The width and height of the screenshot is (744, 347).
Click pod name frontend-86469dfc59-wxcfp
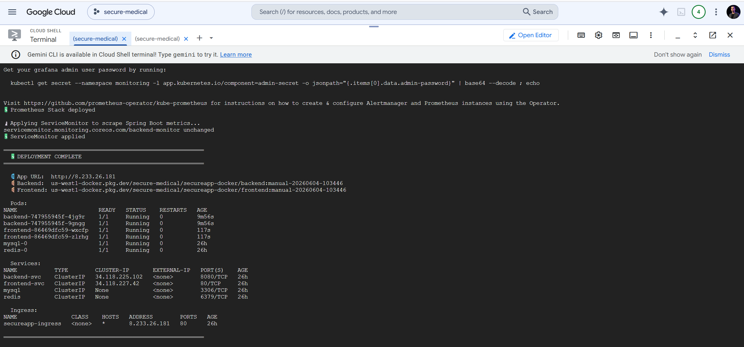pyautogui.click(x=46, y=230)
